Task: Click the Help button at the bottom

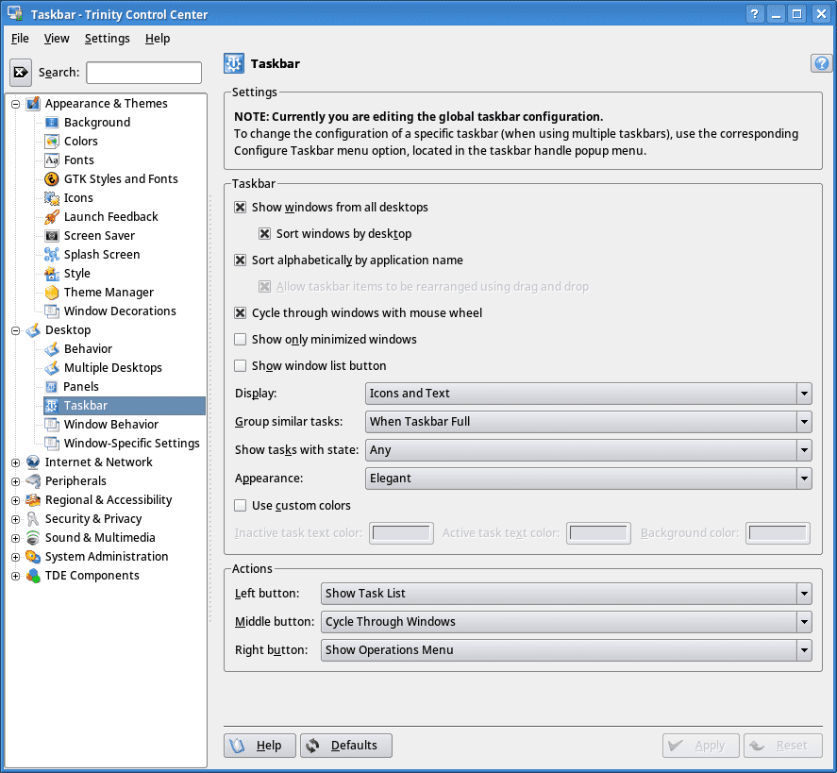Action: tap(259, 746)
